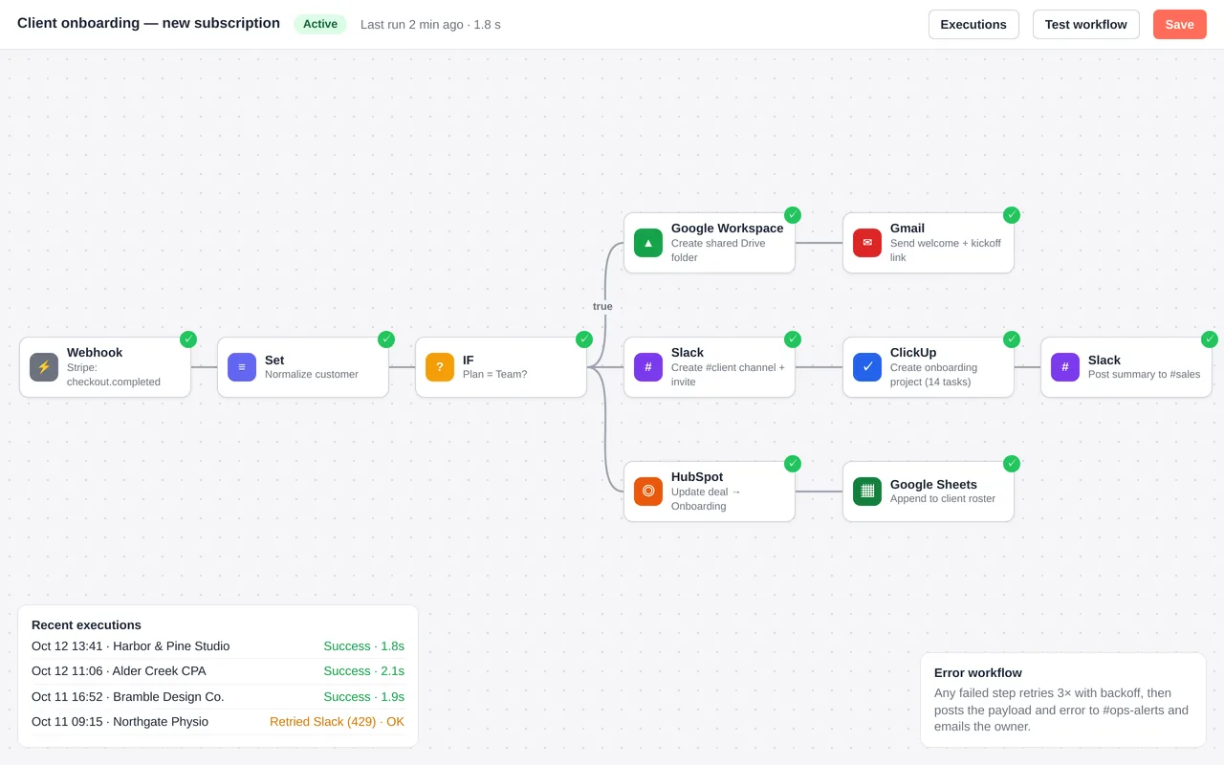Click the success check badge on Google Sheets node
The width and height of the screenshot is (1224, 765).
click(x=1012, y=464)
